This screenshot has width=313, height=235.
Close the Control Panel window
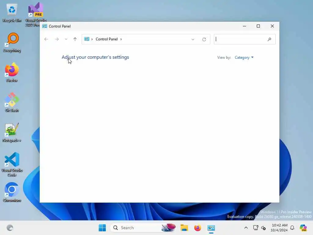tap(272, 26)
